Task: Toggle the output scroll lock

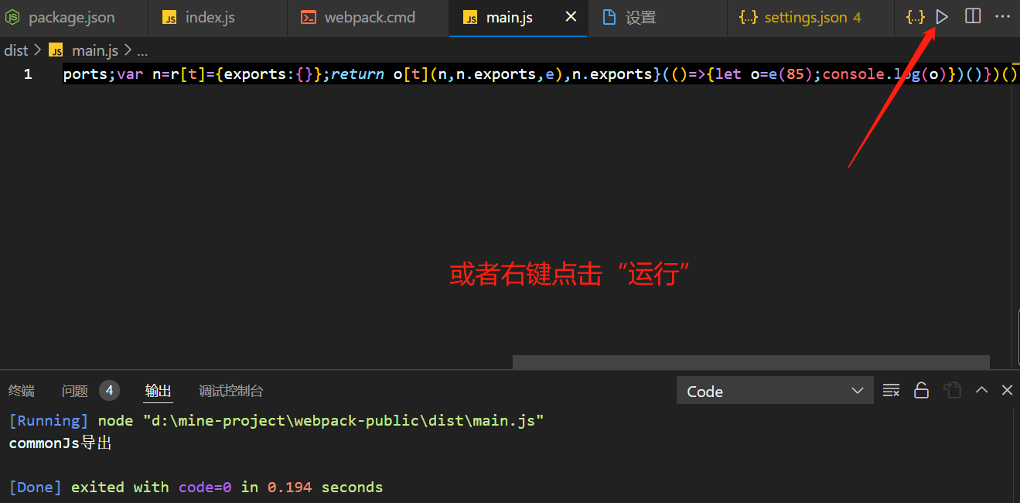Action: point(921,390)
